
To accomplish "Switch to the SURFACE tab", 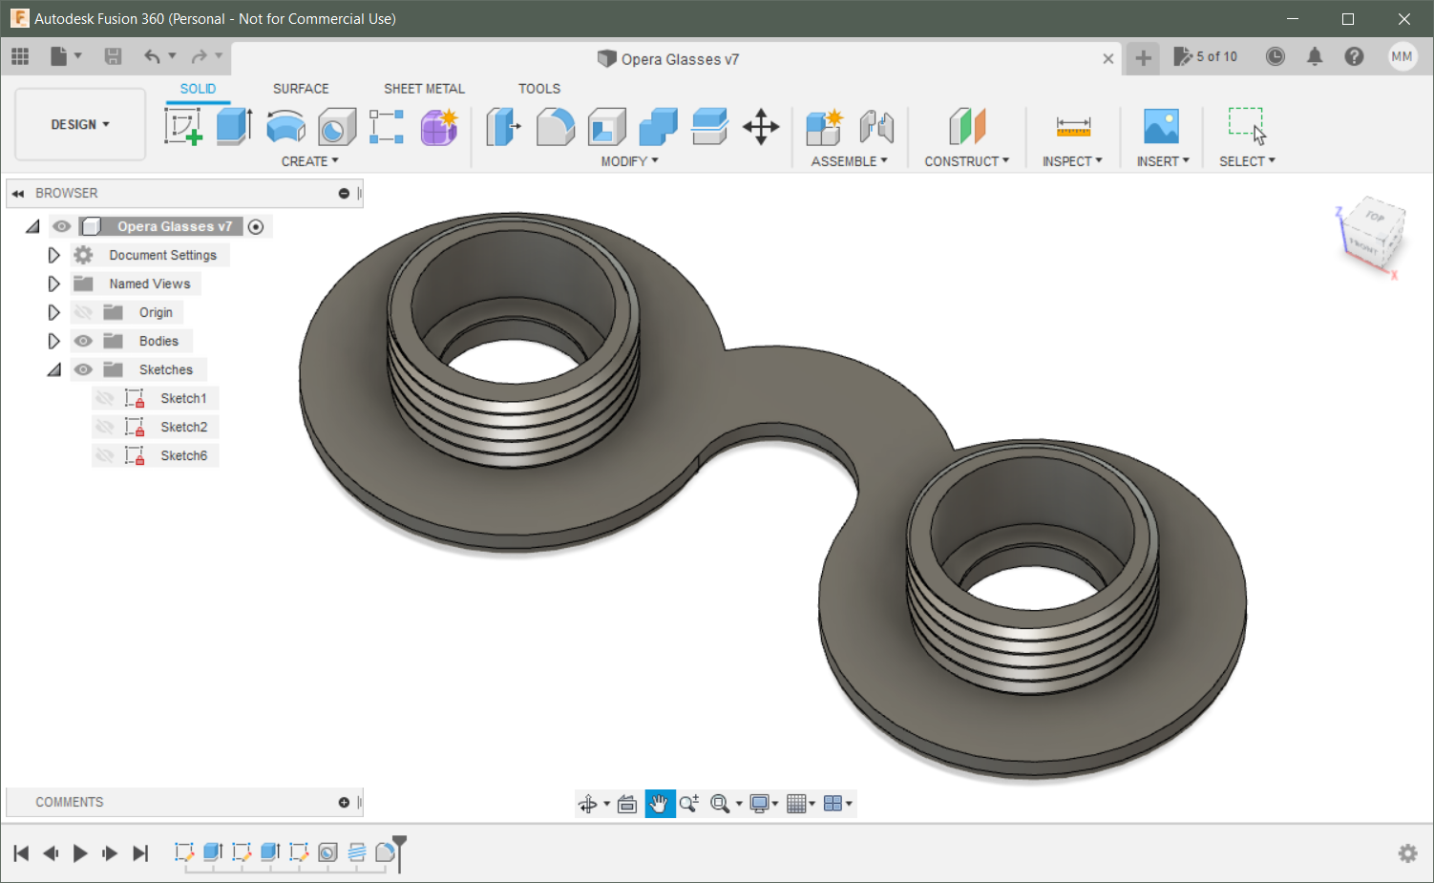I will click(301, 89).
